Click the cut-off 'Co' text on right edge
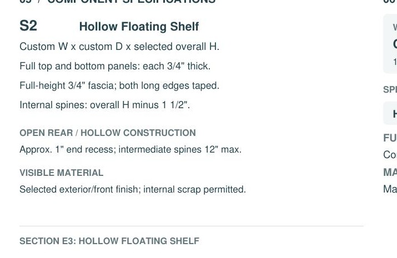Screen dimensions: 397x258 coord(390,155)
